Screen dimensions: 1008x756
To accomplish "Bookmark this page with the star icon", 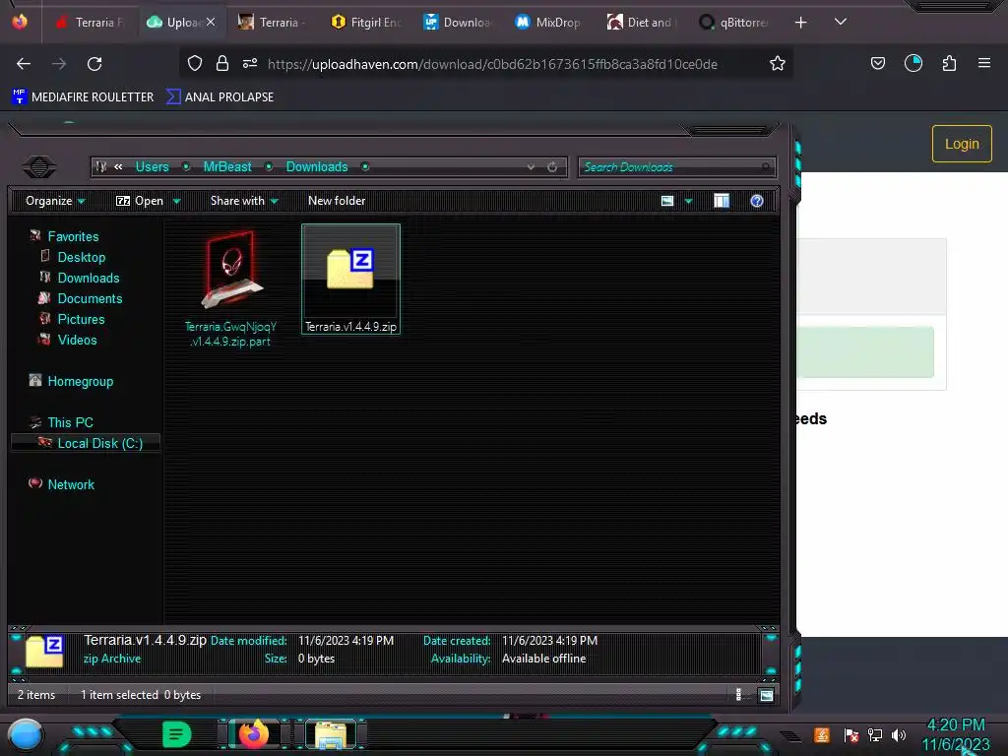I will tap(778, 64).
